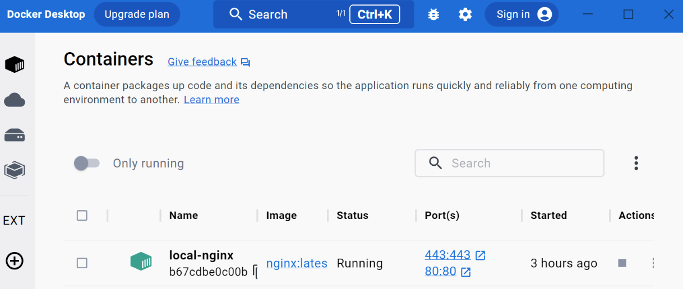
Task: Sort by the Name column header
Action: click(x=183, y=215)
